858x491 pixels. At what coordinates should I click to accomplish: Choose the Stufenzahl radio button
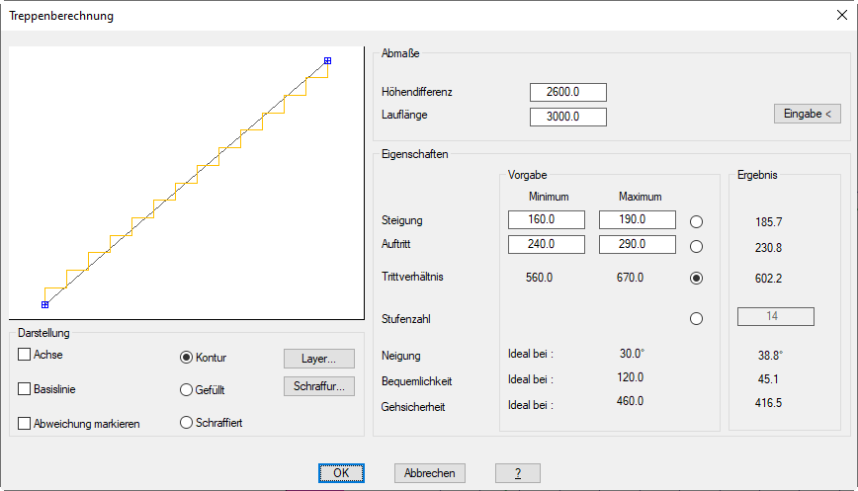point(697,318)
